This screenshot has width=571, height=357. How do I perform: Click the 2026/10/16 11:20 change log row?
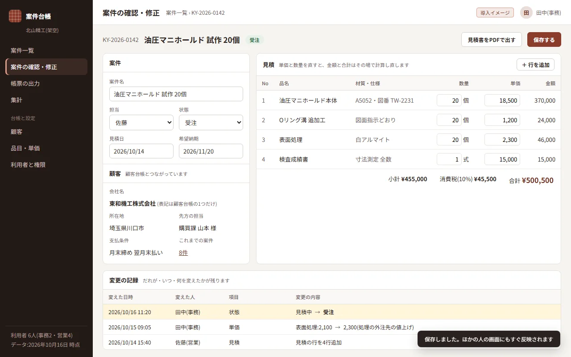pyautogui.click(x=332, y=312)
